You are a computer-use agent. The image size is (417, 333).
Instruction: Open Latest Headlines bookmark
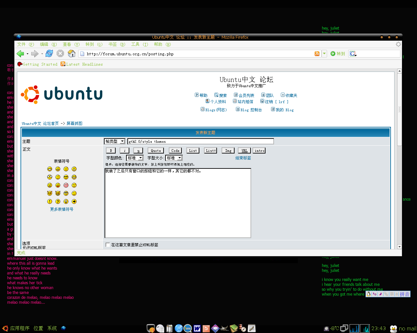click(82, 64)
